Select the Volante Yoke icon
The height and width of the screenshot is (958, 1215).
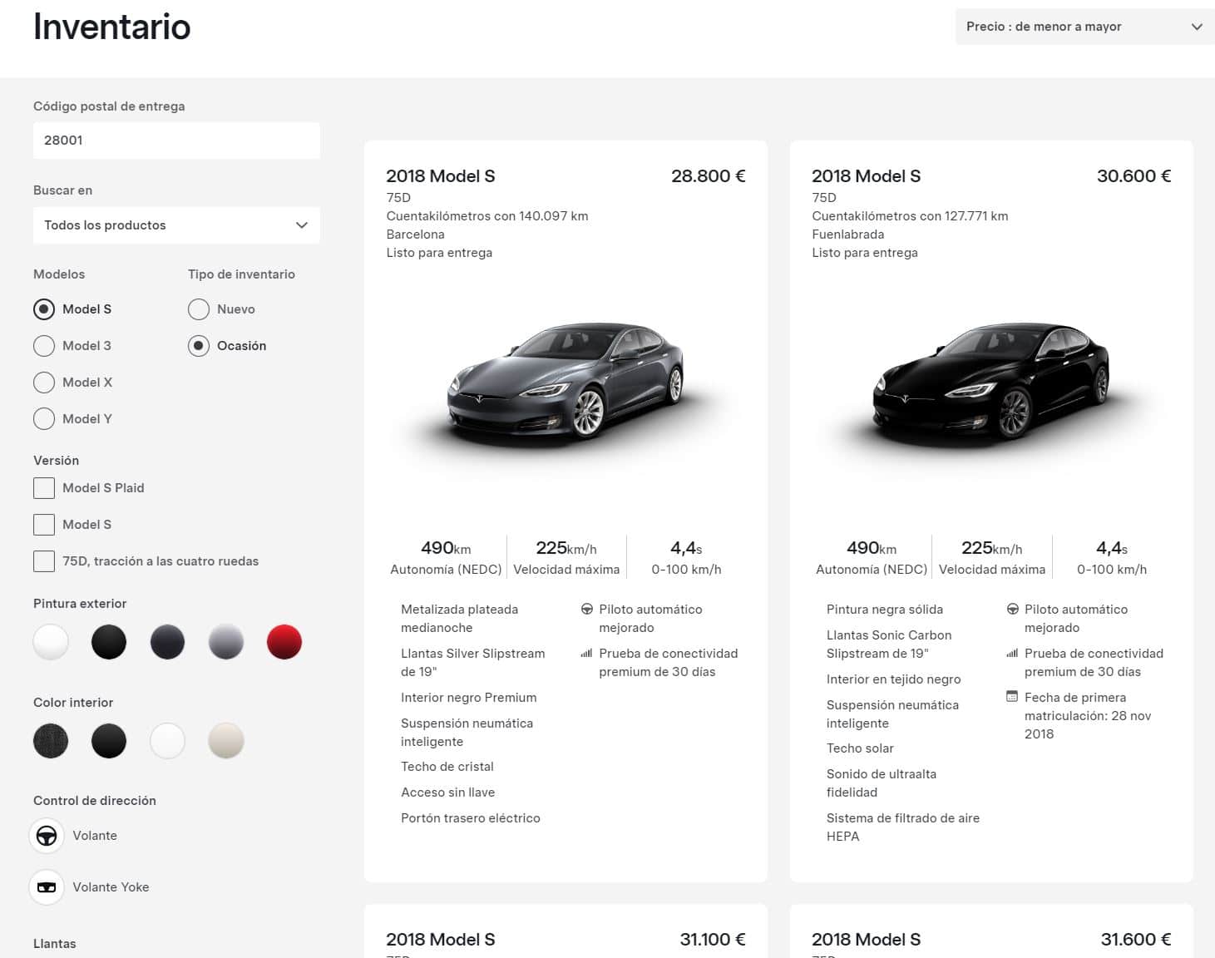(47, 887)
